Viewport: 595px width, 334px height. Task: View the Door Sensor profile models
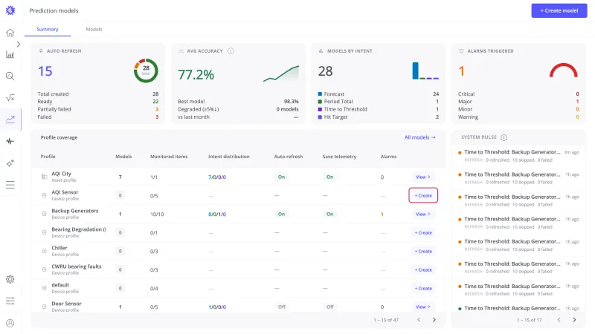(x=422, y=307)
